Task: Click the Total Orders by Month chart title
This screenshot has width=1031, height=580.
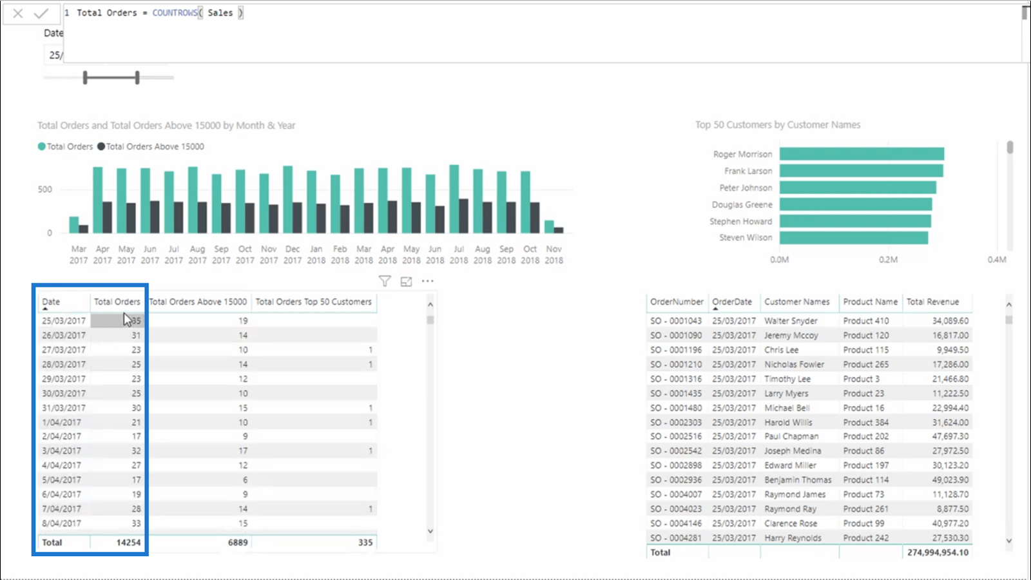Action: tap(166, 126)
